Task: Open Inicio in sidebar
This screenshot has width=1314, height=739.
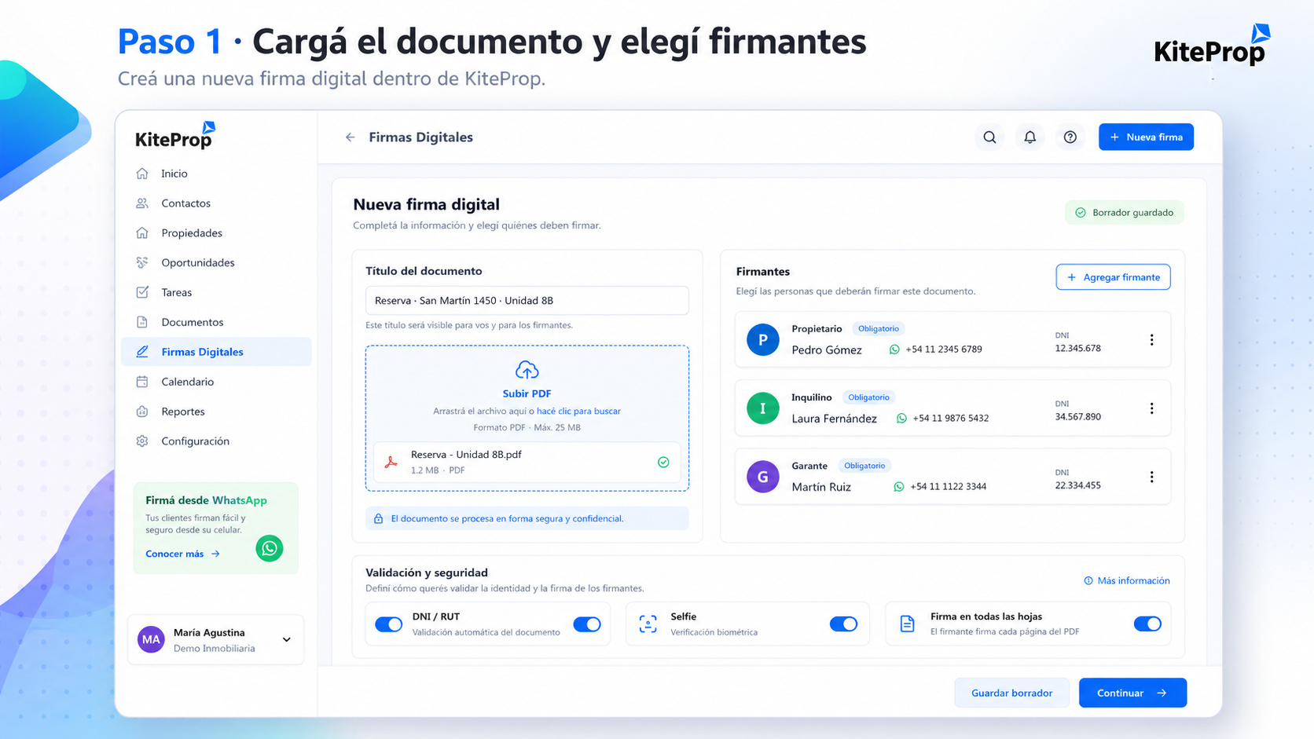Action: click(x=216, y=174)
